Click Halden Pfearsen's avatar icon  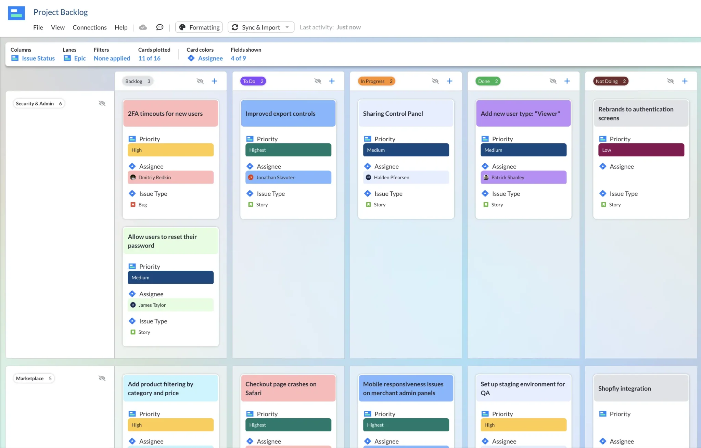[x=368, y=177]
